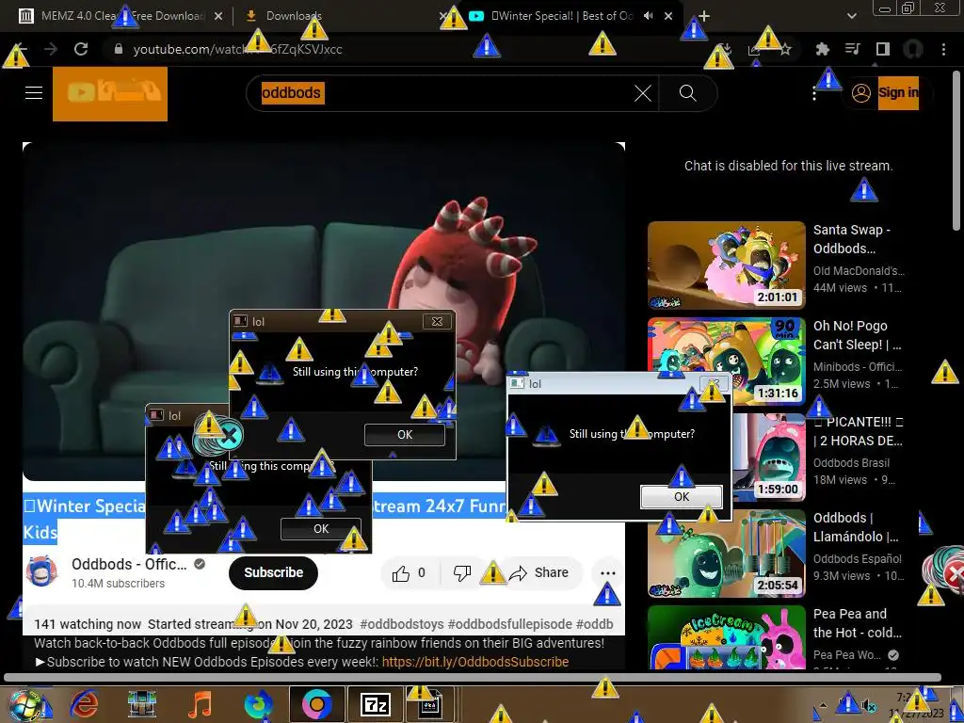Open the YouTube guide hamburger menu
Image resolution: width=964 pixels, height=723 pixels.
[34, 93]
